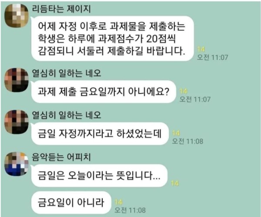Click the sender name 리듬타는 제이지
Screen dimensions: 261x217
click(x=61, y=9)
